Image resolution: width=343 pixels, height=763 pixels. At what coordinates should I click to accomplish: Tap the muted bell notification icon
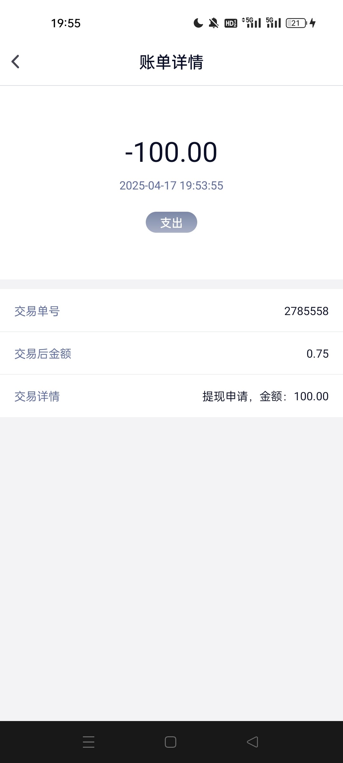[x=214, y=23]
